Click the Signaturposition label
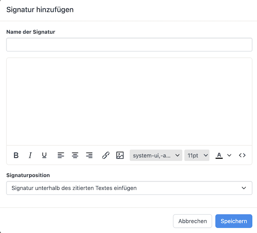 (x=28, y=175)
